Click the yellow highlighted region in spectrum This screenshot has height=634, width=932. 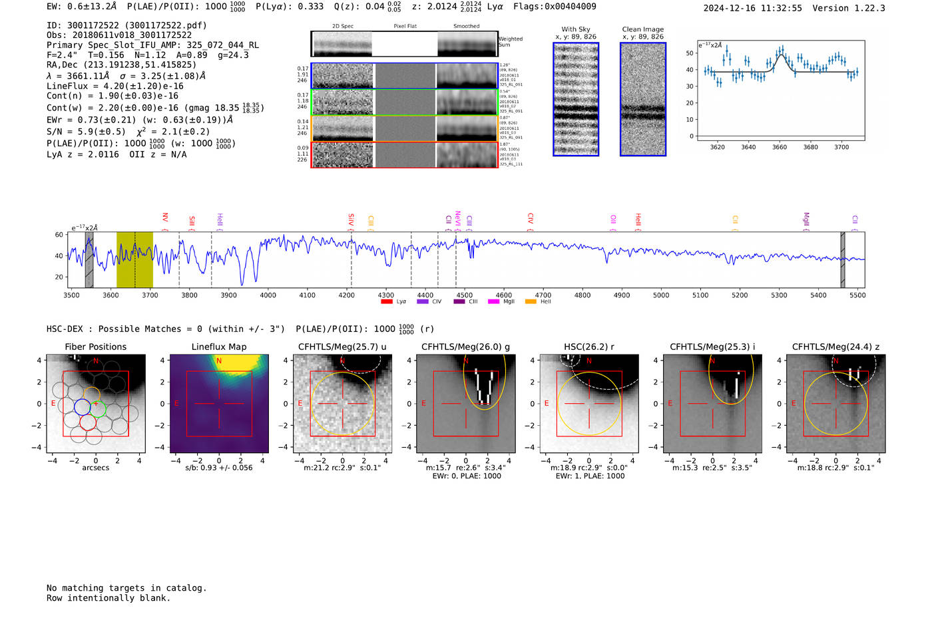click(x=134, y=260)
